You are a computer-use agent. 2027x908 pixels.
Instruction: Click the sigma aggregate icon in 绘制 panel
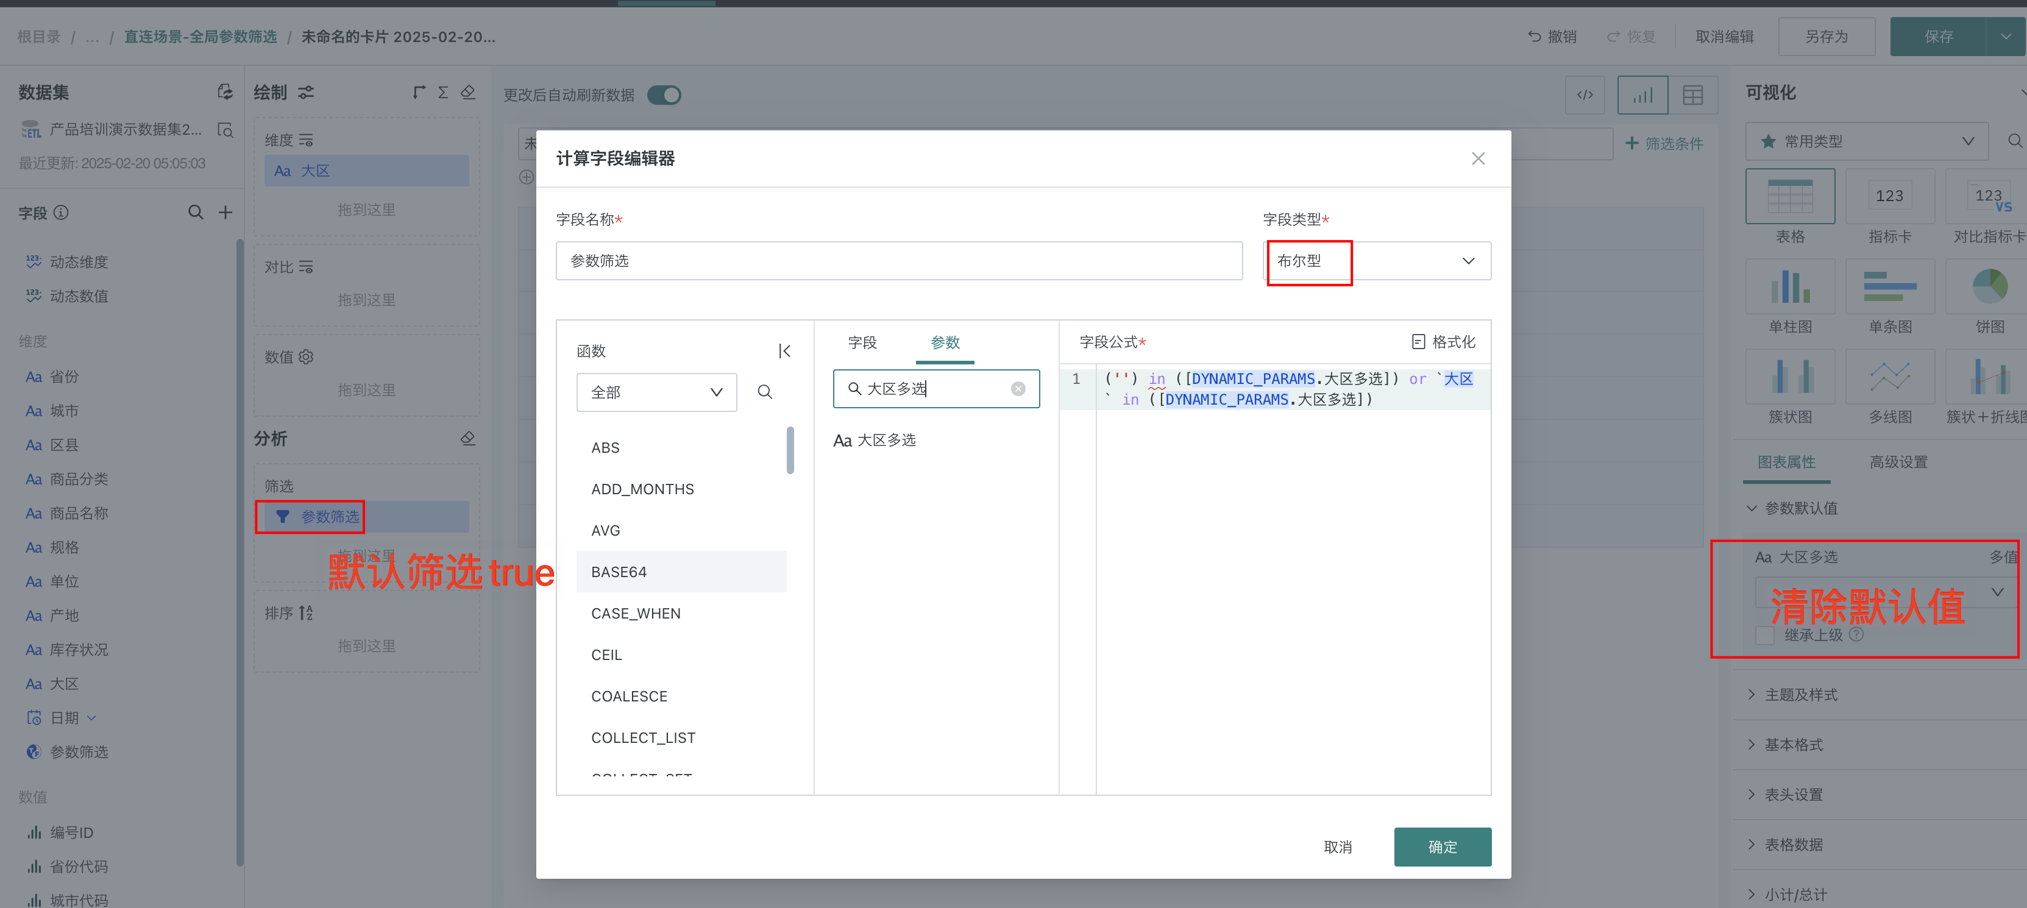point(443,92)
